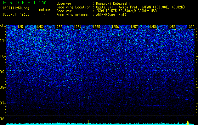Click the 0.6 kHz frequency label

tap(3, 119)
